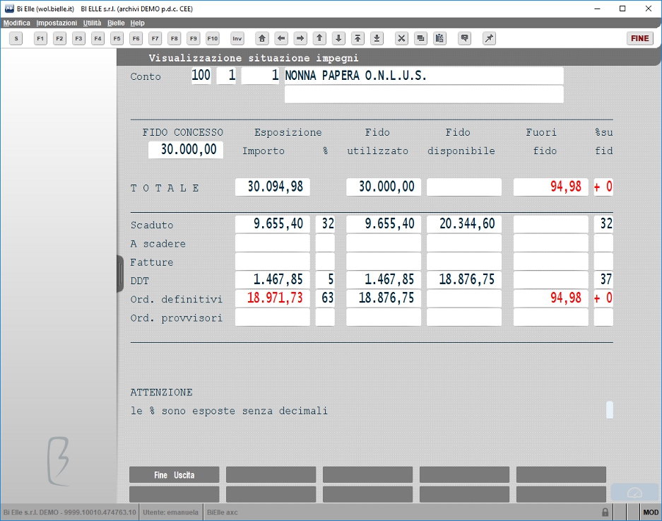Click the Totale esposizione value 30.094,98
The height and width of the screenshot is (521, 662).
pyautogui.click(x=272, y=187)
